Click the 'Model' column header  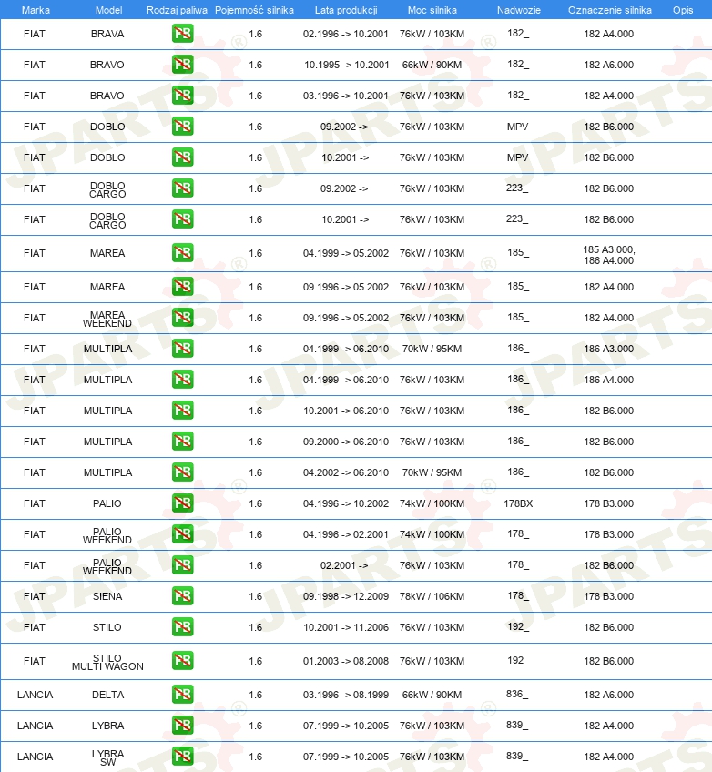[108, 10]
